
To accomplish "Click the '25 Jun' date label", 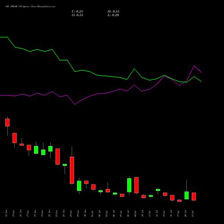I will point(71,213).
